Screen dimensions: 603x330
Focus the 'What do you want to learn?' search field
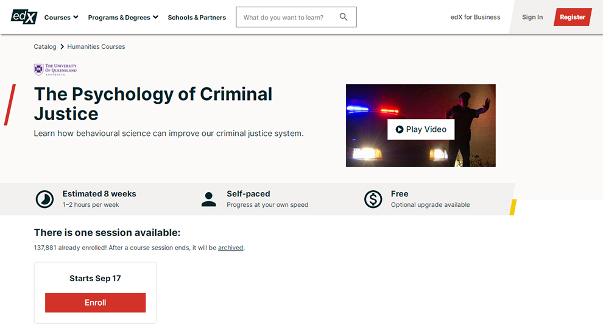296,17
